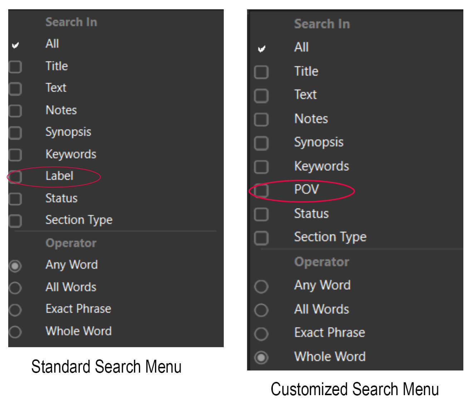Pick Whole Word radio in customized menu
The height and width of the screenshot is (412, 473).
pyautogui.click(x=261, y=357)
